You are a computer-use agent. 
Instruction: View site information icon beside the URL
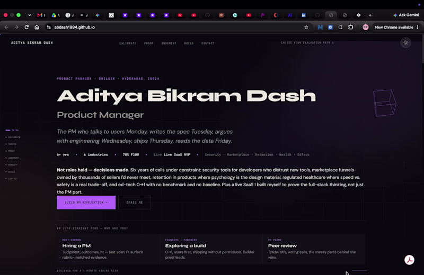pyautogui.click(x=49, y=27)
